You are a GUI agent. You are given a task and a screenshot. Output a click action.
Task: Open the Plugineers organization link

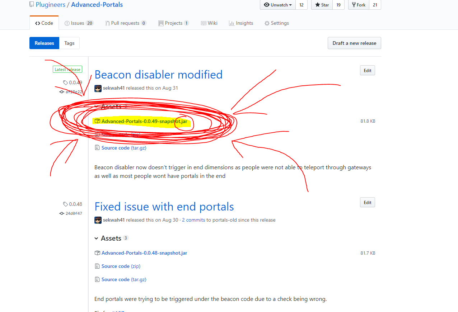click(50, 5)
